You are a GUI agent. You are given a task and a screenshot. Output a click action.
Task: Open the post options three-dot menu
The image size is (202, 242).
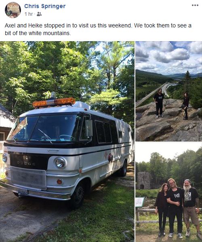click(195, 5)
